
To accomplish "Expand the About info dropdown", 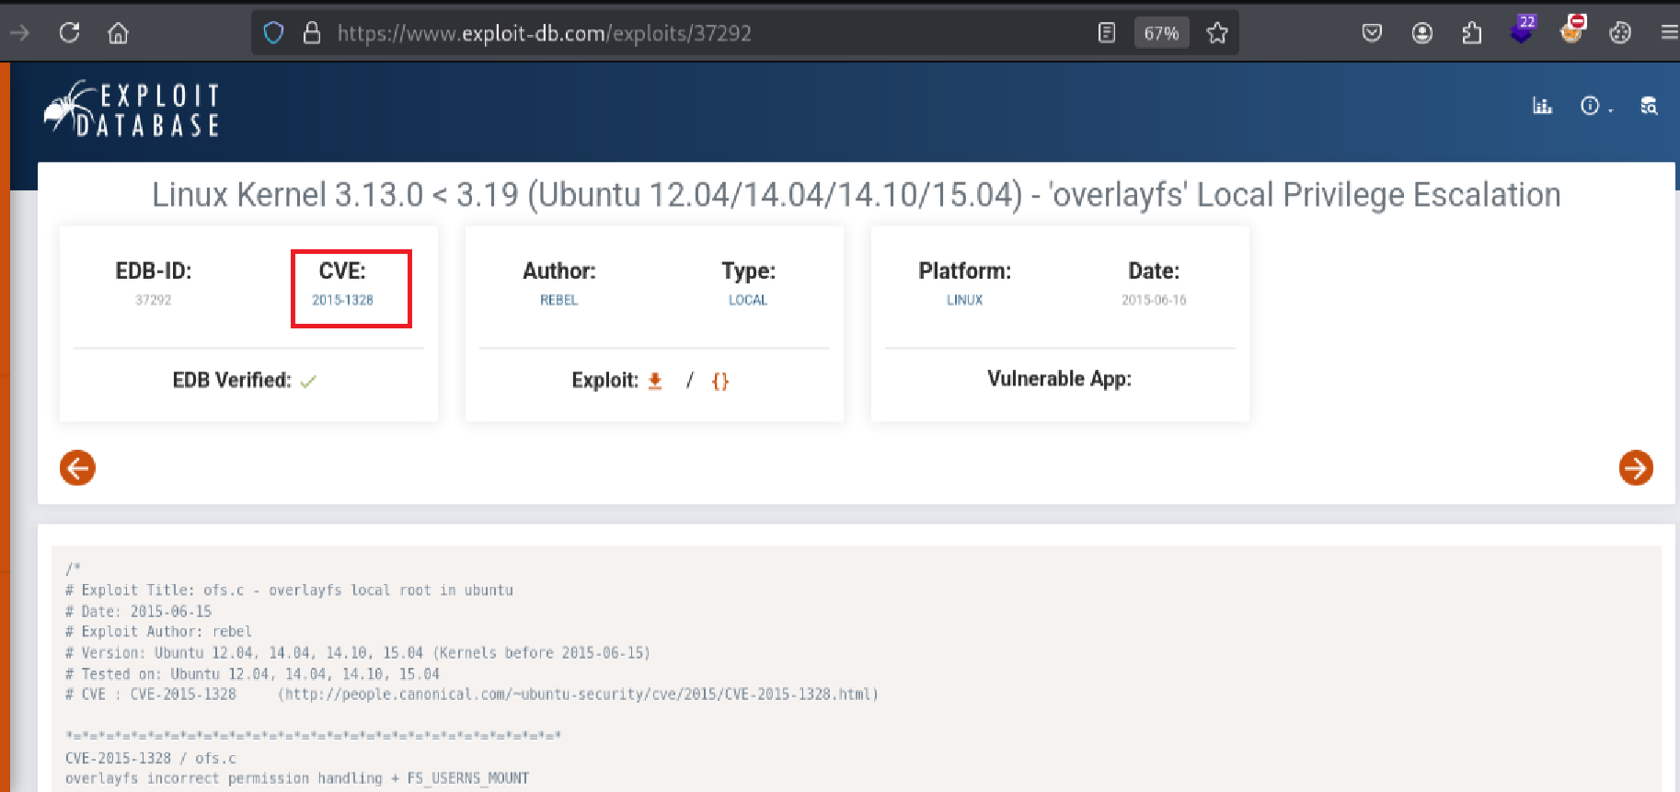I will [1595, 106].
